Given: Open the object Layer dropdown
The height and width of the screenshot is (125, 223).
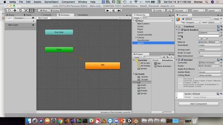Looking at the screenshot, I should (x=215, y=22).
